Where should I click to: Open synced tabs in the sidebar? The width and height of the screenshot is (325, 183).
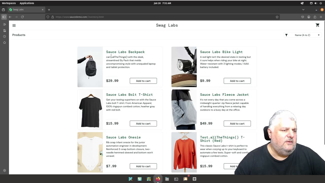coord(4,30)
